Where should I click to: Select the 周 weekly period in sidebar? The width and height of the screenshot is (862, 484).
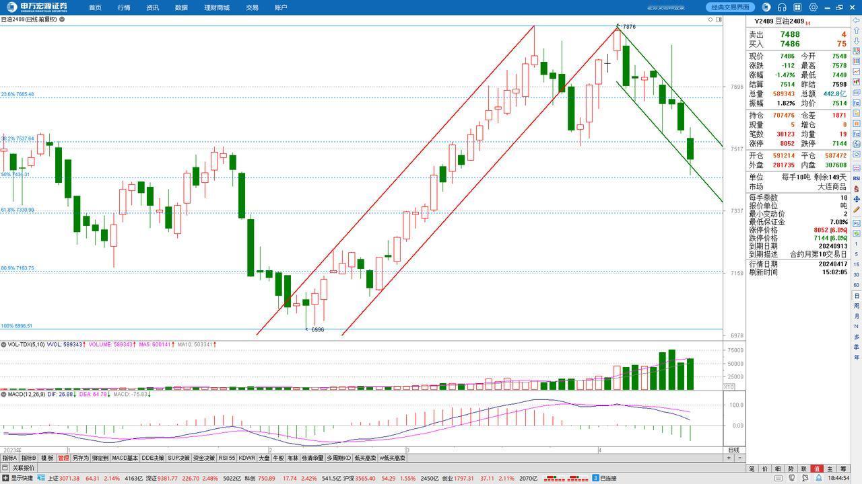pos(857,306)
